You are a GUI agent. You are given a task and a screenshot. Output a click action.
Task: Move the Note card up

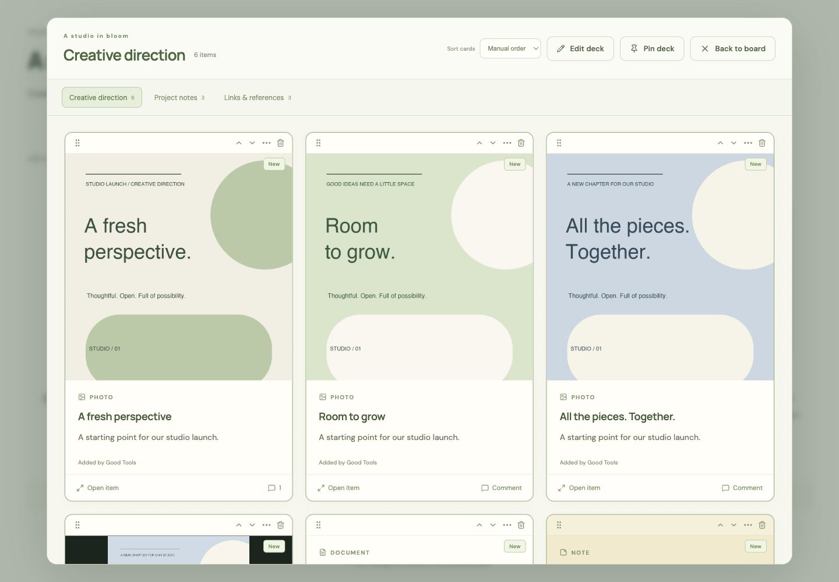click(x=720, y=525)
